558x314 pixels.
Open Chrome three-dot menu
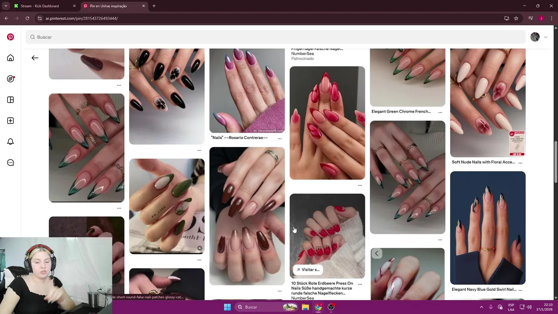551,18
